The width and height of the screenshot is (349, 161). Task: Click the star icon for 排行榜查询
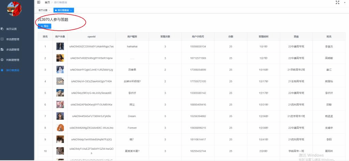point(2,70)
